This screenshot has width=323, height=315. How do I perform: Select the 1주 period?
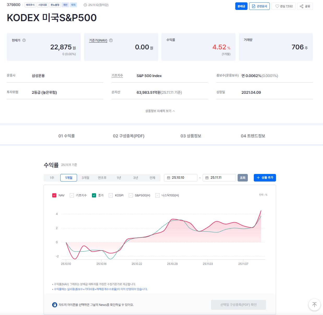(52, 178)
